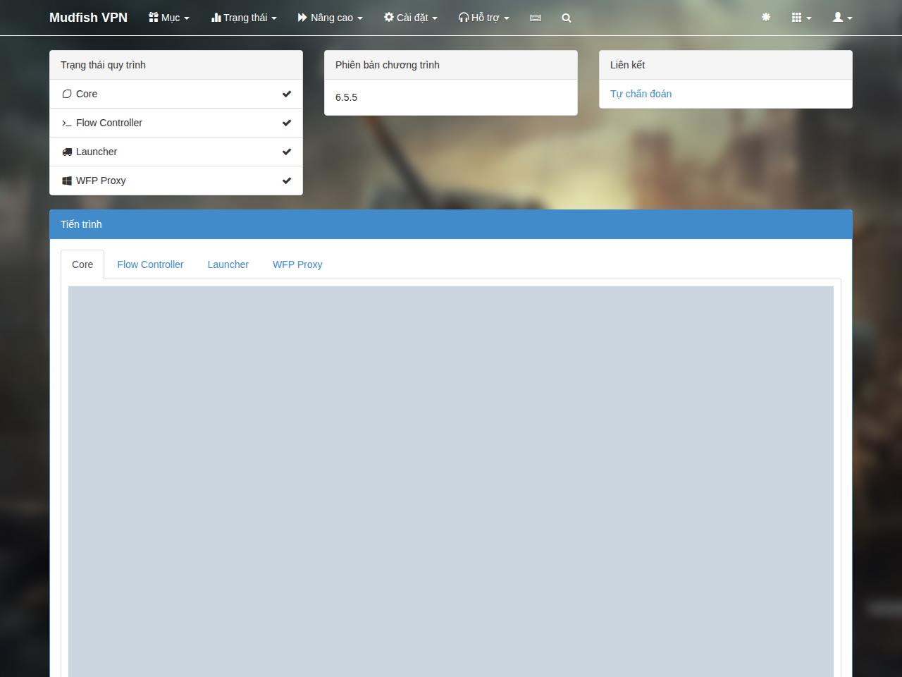Click the asterisk icon in the top bar
The height and width of the screenshot is (677, 902).
(766, 17)
